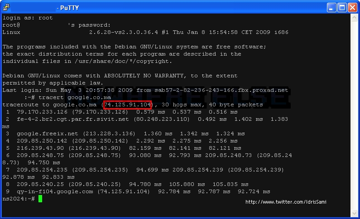Image resolution: width=360 pixels, height=219 pixels.
Task: Close the PuTTY terminal window
Action: coord(352,8)
